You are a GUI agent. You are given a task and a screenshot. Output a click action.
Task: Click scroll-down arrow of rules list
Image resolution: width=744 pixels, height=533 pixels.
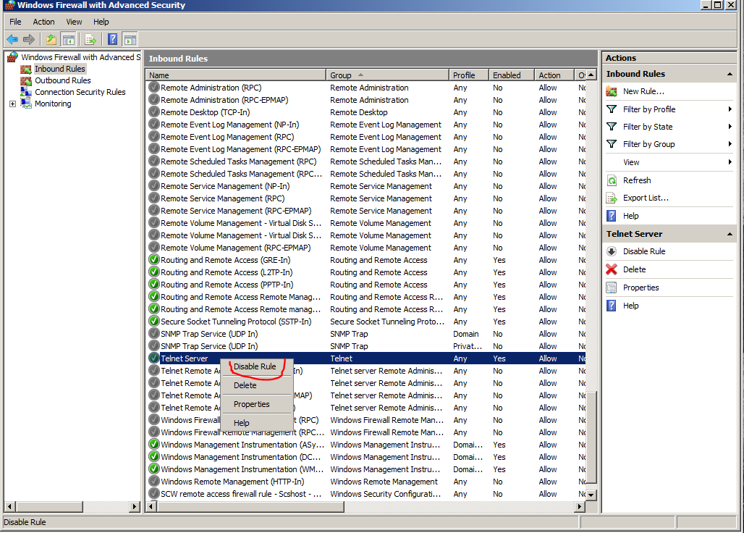click(591, 495)
